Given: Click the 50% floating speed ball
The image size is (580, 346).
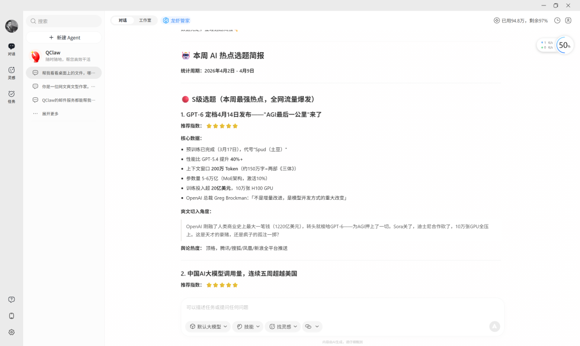Looking at the screenshot, I should click(x=564, y=45).
